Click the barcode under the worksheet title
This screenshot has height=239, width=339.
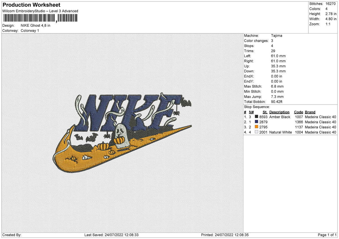click(x=40, y=18)
